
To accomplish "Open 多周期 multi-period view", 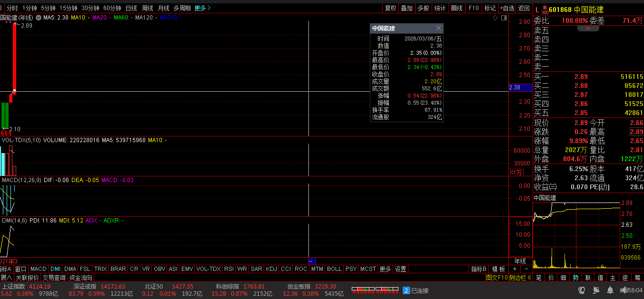I will click(x=182, y=8).
